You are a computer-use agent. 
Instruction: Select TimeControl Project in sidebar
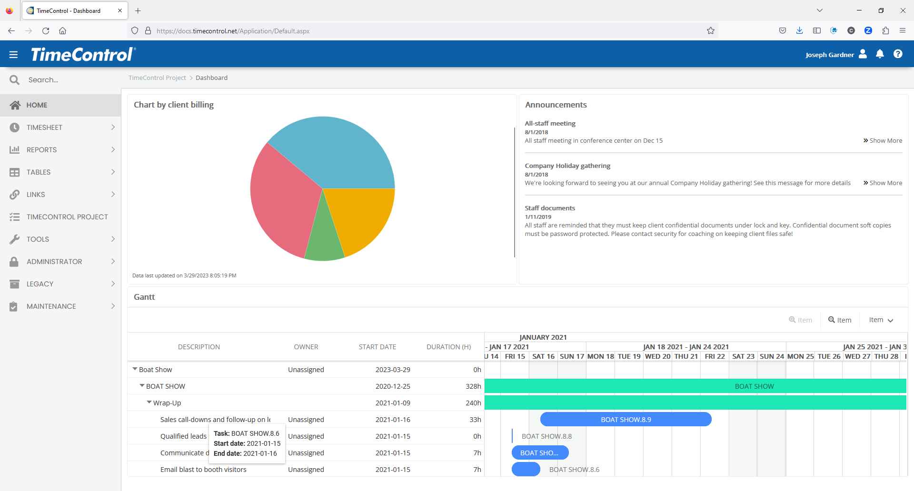tap(67, 217)
